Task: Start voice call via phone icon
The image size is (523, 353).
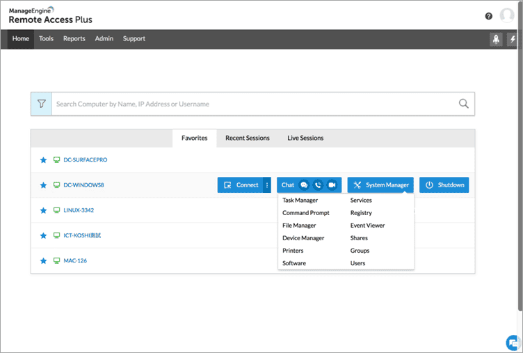Action: (x=319, y=185)
